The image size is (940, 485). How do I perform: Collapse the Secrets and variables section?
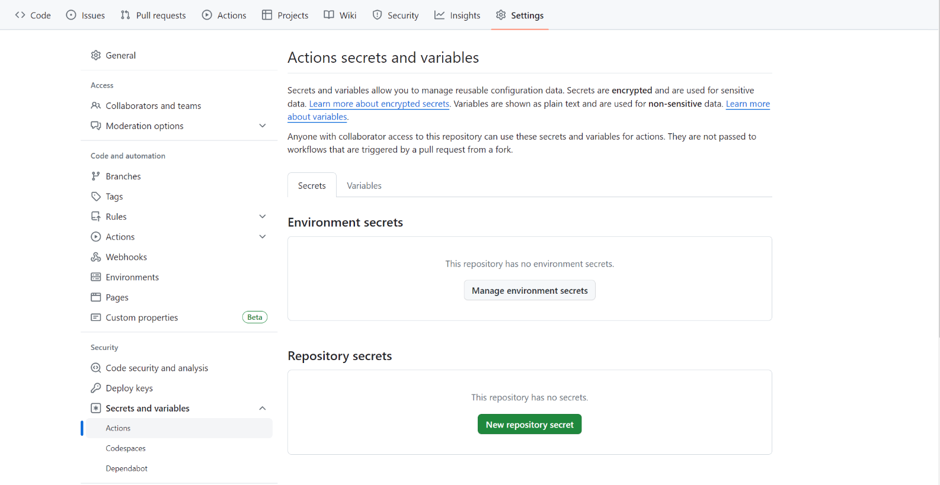point(263,409)
